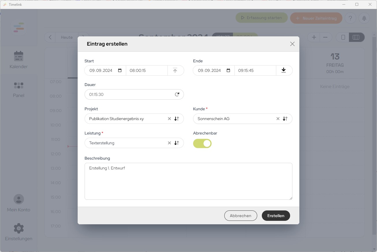The width and height of the screenshot is (377, 252).
Task: Clear the Leistung Texterstellung selection
Action: [169, 143]
